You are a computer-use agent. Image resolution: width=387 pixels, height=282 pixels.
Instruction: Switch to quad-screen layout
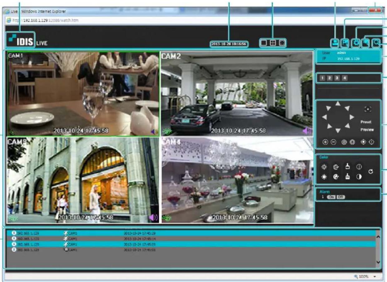point(273,43)
